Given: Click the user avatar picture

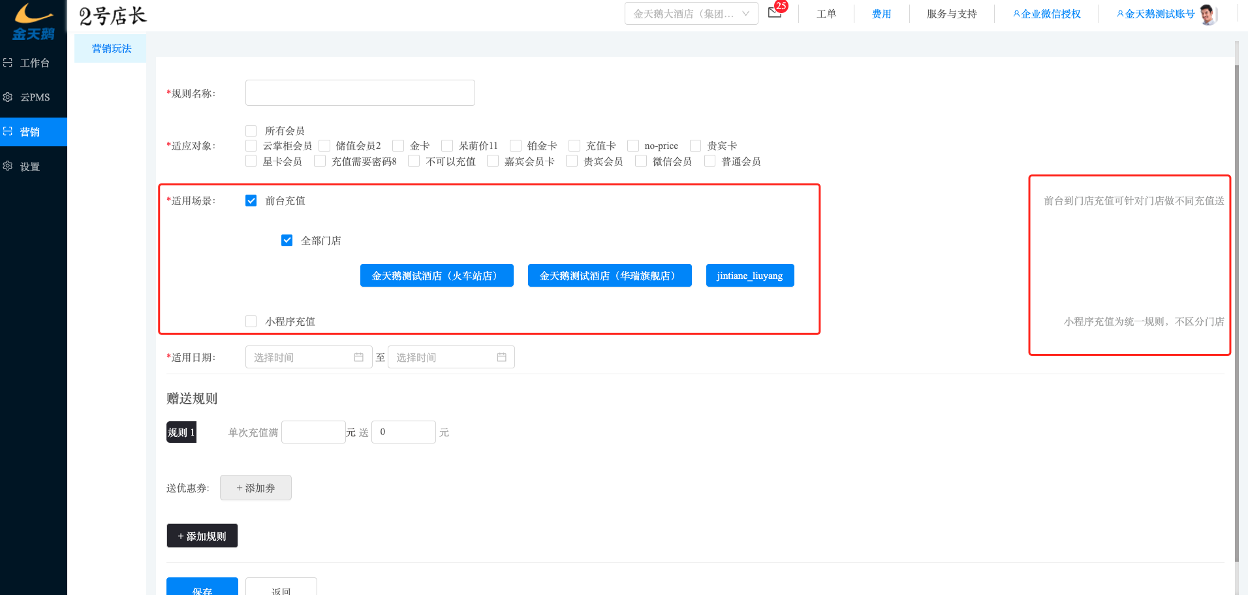Looking at the screenshot, I should [1209, 14].
